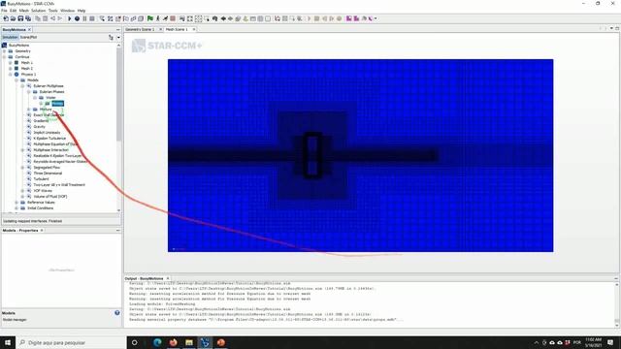Select the Turbulent model node
This screenshot has width=621, height=349.
tap(41, 179)
